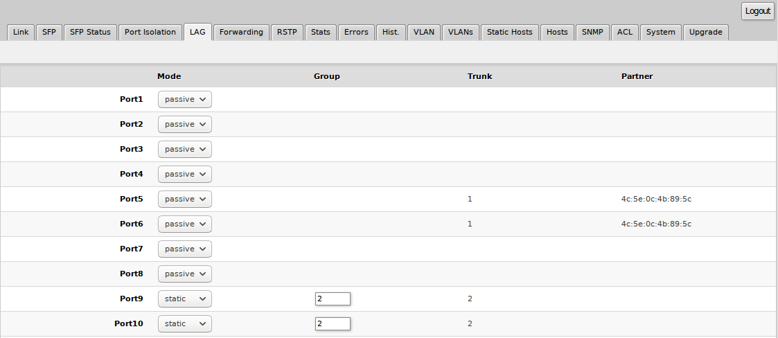Click the Port9 group number field
This screenshot has width=778, height=338.
(333, 299)
